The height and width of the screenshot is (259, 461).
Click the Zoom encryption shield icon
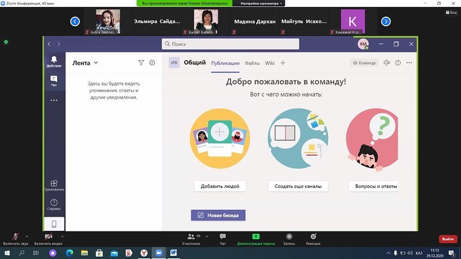click(6, 42)
